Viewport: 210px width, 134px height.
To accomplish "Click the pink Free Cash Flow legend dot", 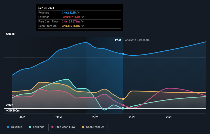I will point(52,127).
